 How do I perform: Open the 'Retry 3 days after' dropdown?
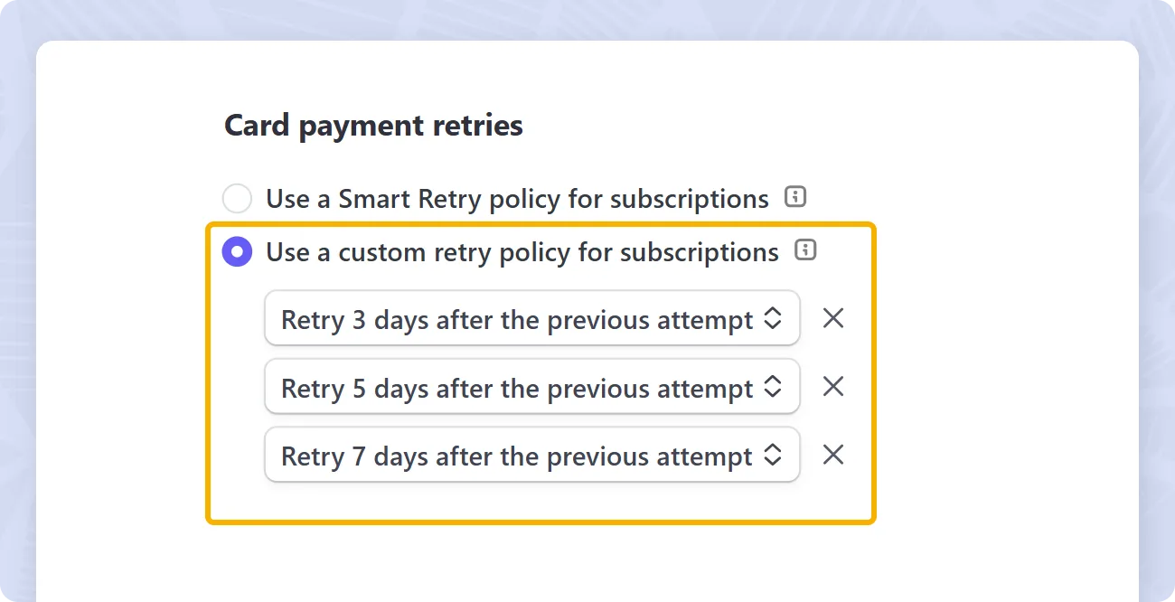coord(532,318)
